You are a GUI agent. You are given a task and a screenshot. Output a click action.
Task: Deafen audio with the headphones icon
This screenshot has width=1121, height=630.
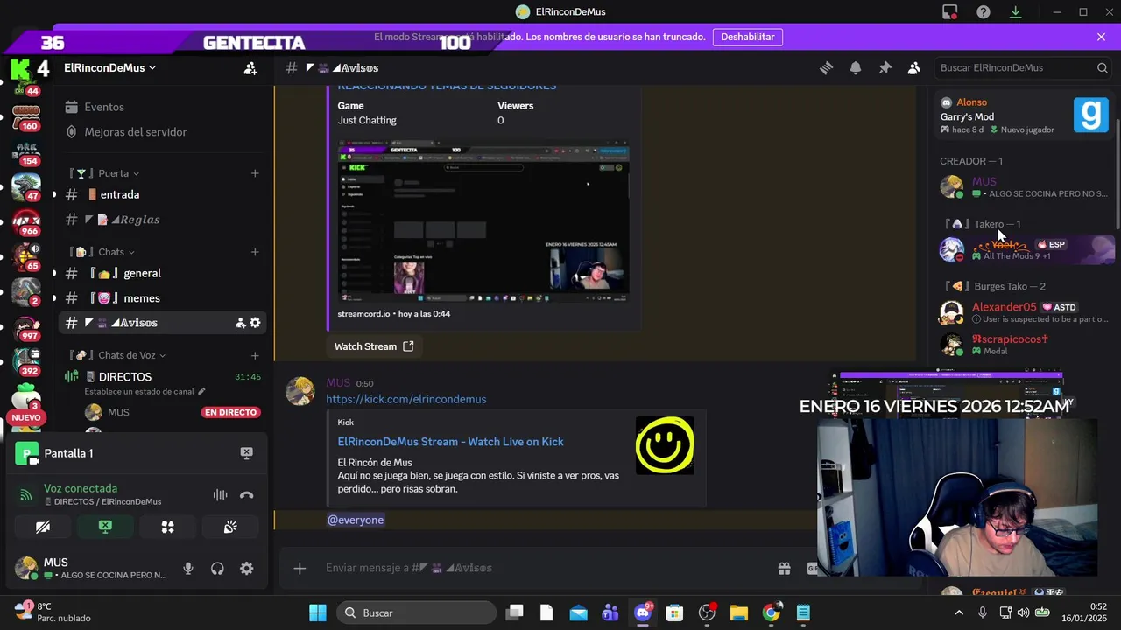click(x=217, y=569)
